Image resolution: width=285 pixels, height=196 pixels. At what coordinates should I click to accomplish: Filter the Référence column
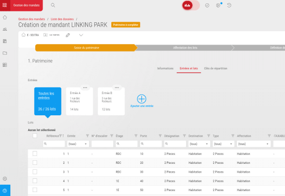click(60, 136)
